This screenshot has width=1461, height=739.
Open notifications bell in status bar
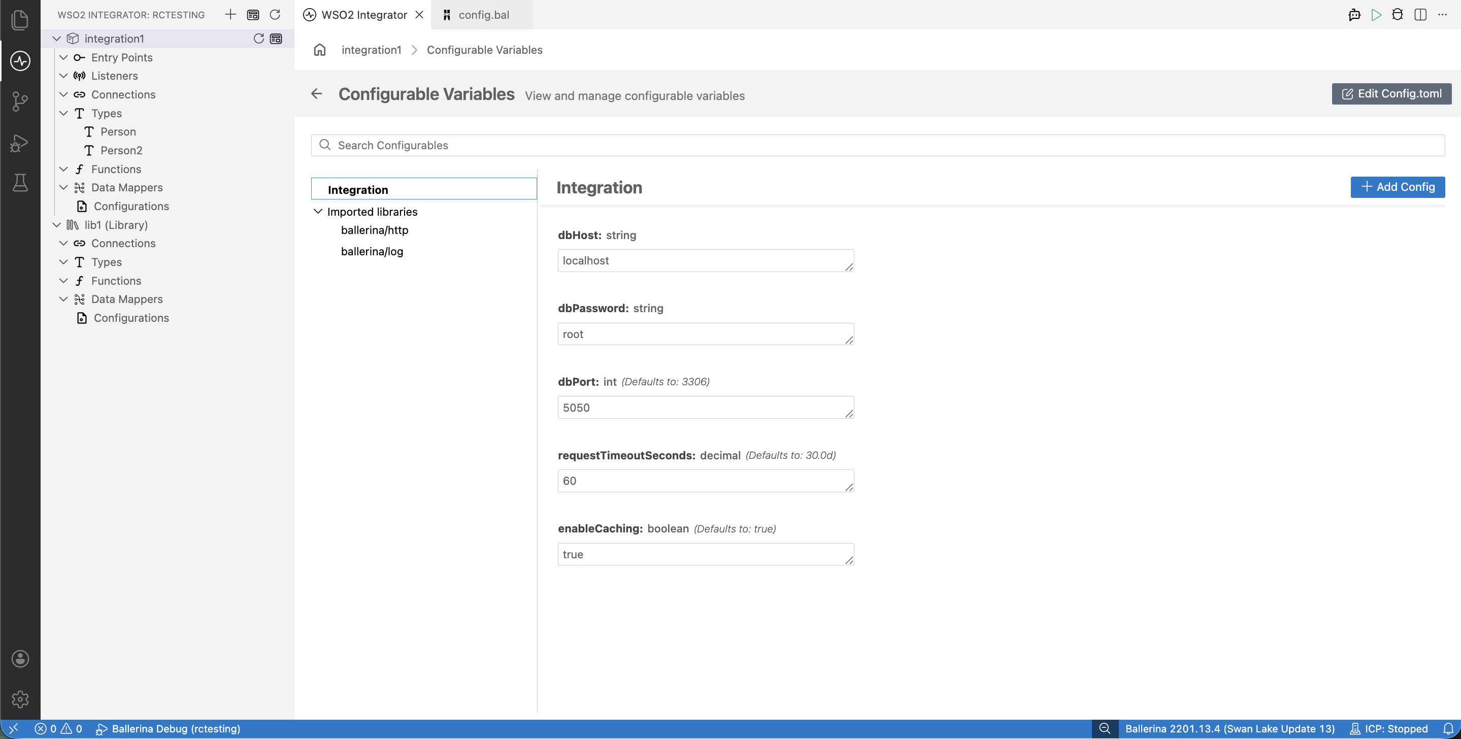click(x=1448, y=729)
